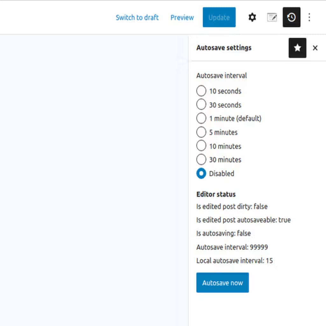Select the 30 seconds autosave interval
The image size is (326, 326).
coord(201,104)
